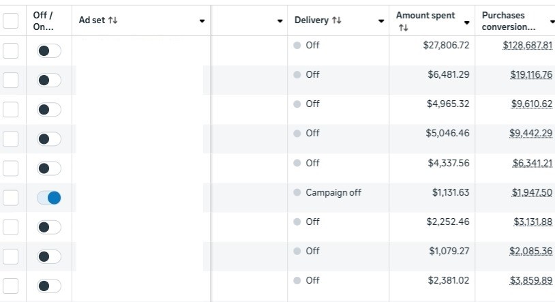555x302 pixels.
Task: Click gray status dot for Campaign off
Action: (x=297, y=192)
